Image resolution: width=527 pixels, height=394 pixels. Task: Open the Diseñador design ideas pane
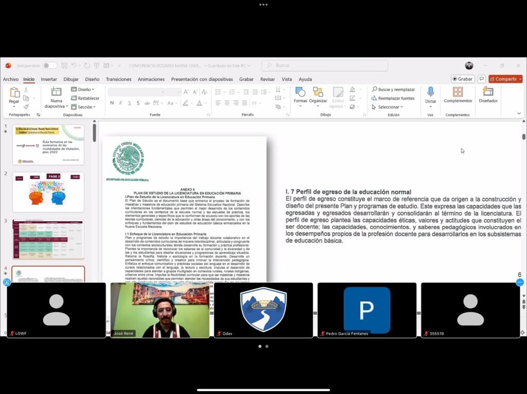(x=488, y=93)
